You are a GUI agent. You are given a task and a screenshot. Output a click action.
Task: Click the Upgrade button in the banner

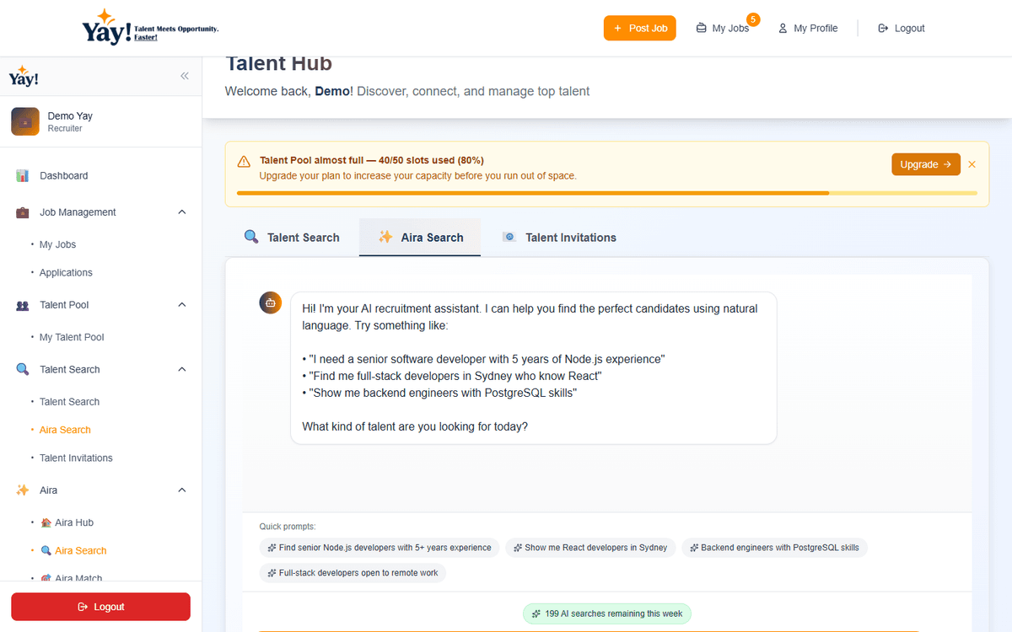coord(925,163)
